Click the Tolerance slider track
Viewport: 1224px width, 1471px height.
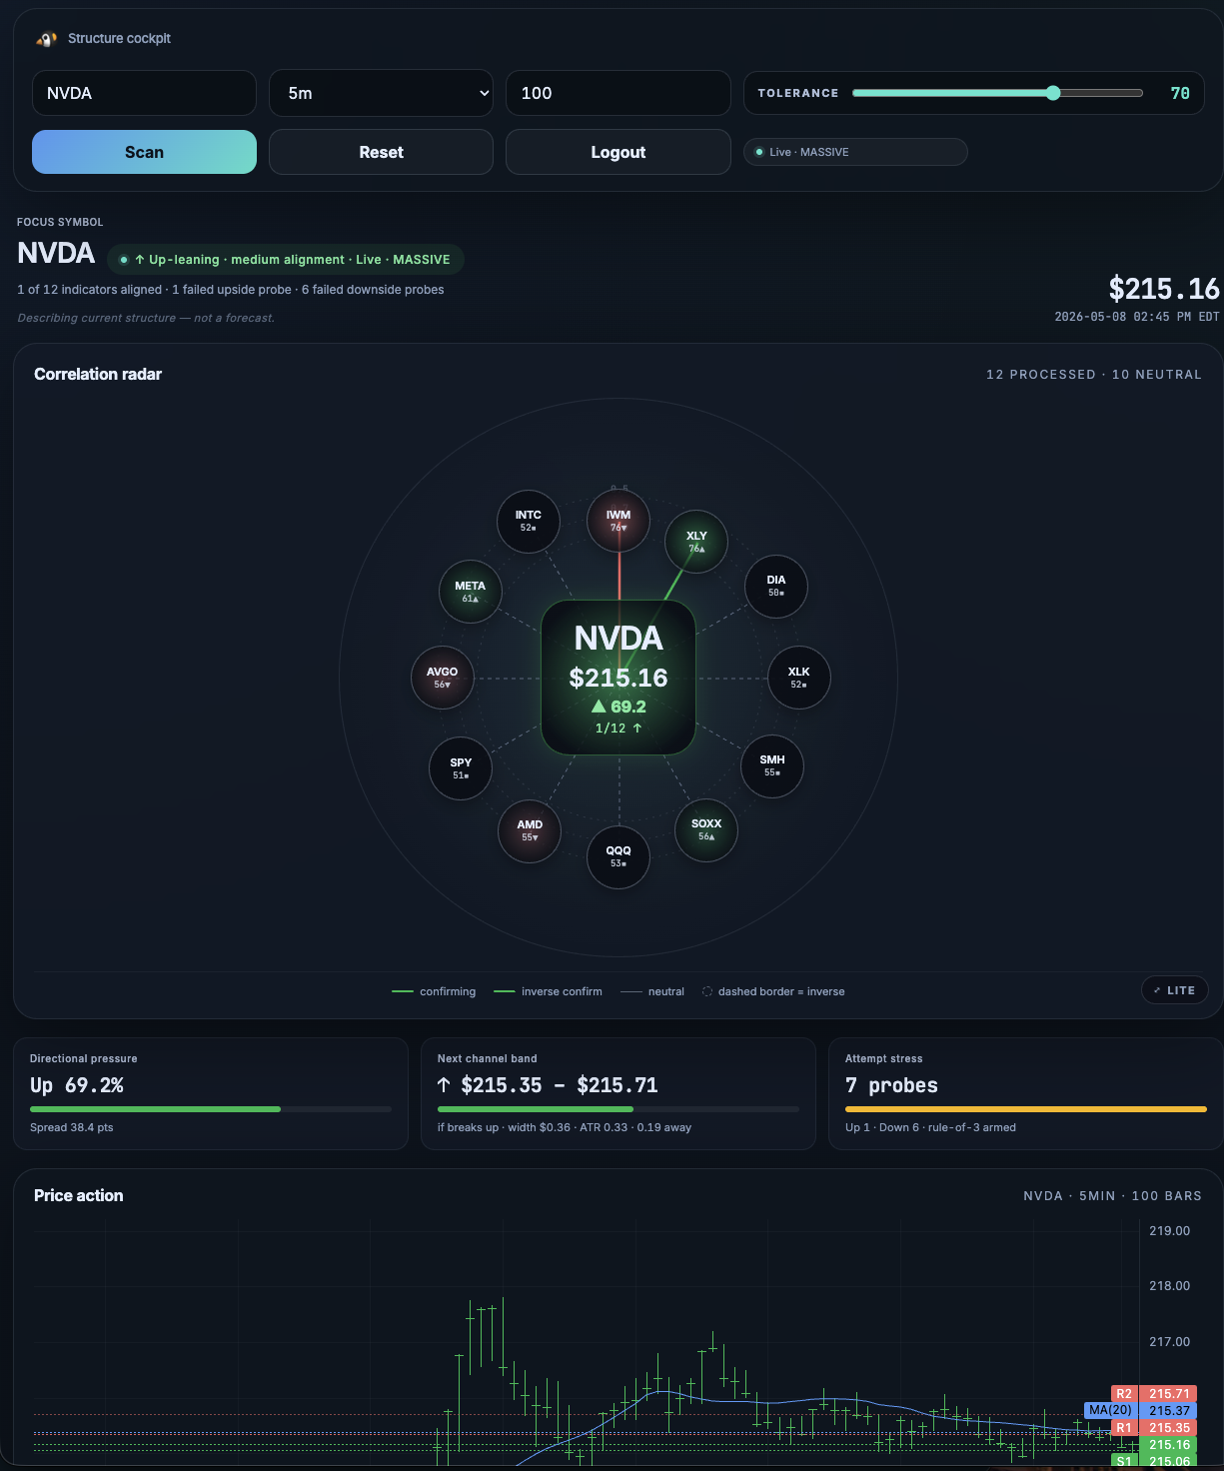coord(997,93)
